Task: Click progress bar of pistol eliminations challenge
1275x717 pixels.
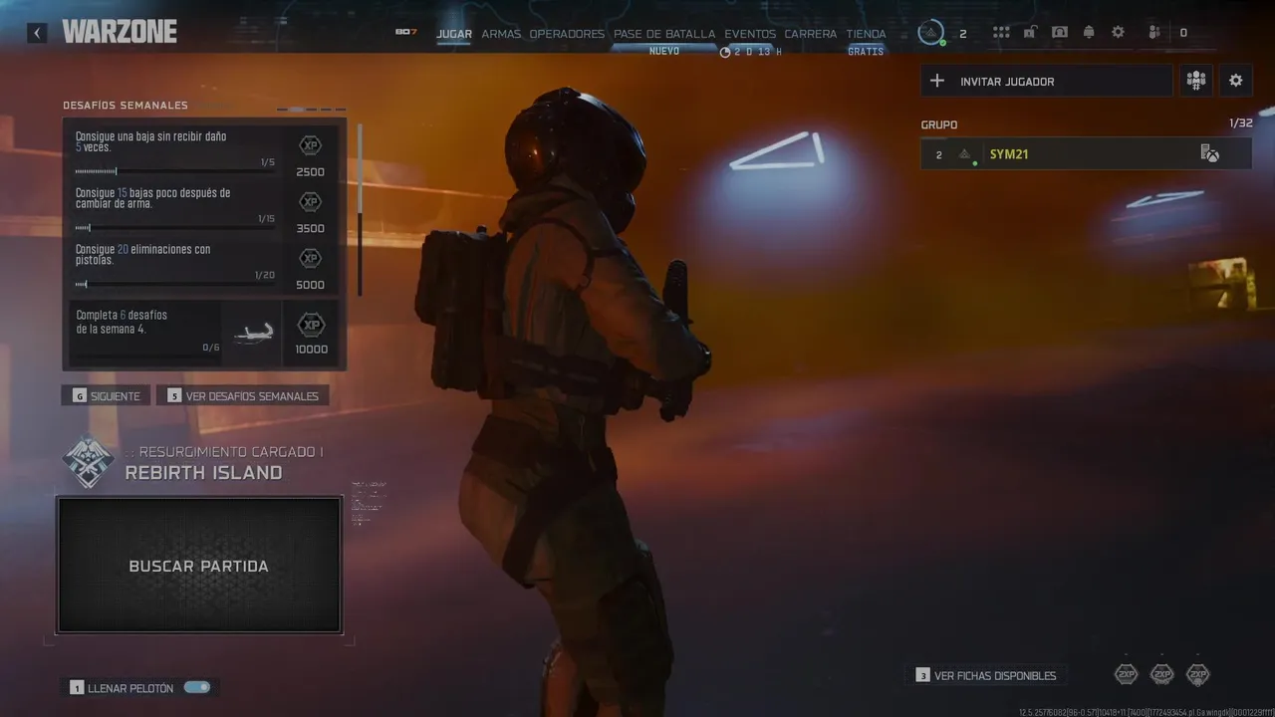Action: click(173, 285)
